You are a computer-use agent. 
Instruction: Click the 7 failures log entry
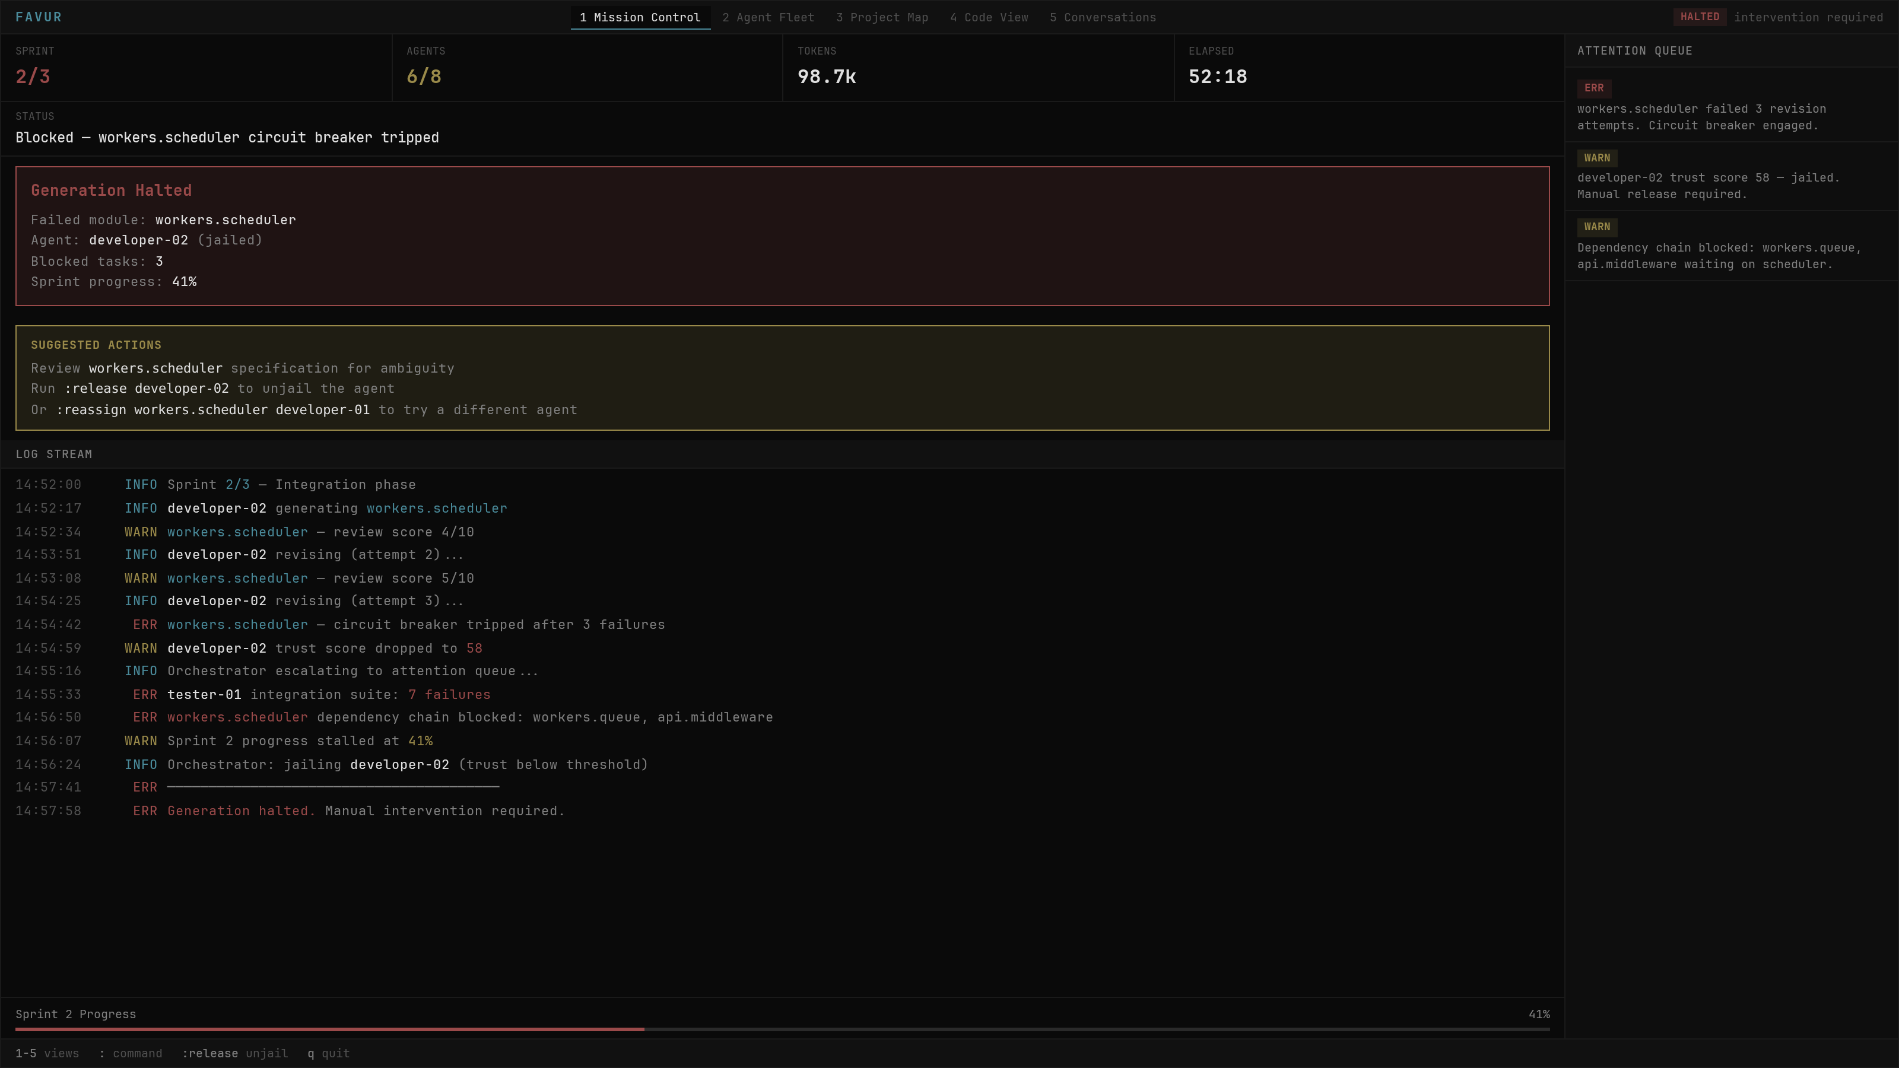tap(449, 694)
